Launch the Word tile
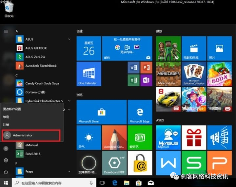 [133, 68]
